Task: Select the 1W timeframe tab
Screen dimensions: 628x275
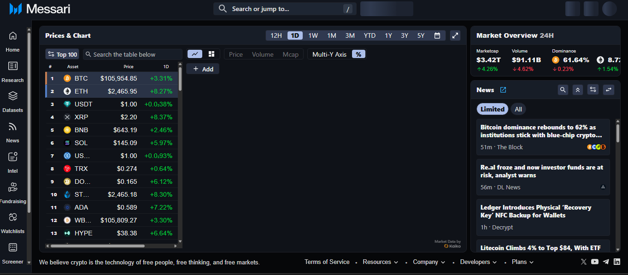Action: pos(313,35)
